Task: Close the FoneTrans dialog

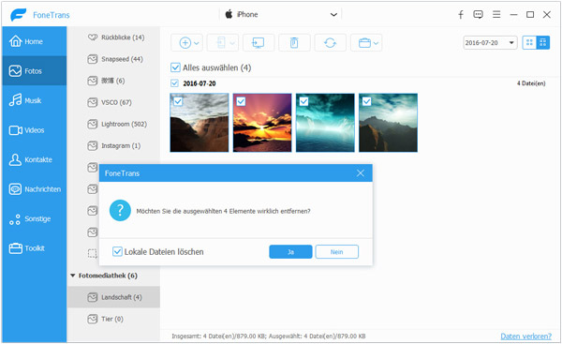Action: 361,173
